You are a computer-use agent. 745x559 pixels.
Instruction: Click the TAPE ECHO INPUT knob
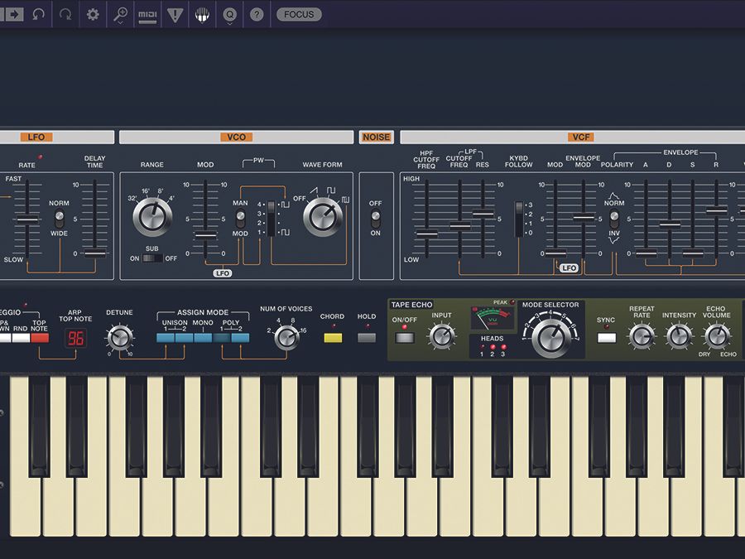click(x=442, y=336)
